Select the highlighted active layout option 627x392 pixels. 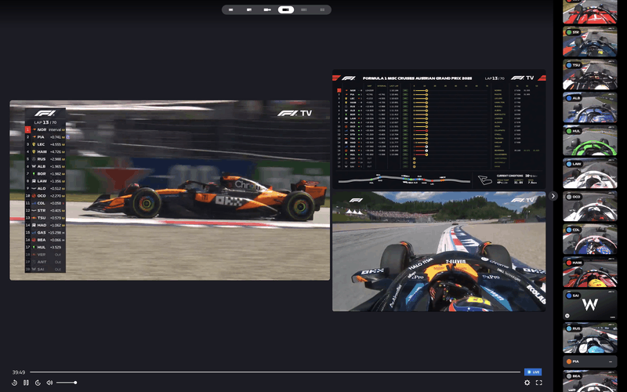point(286,9)
